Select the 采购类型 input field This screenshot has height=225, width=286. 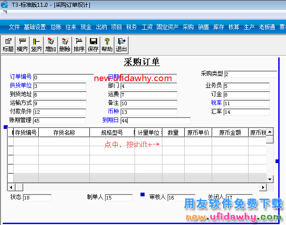251,74
